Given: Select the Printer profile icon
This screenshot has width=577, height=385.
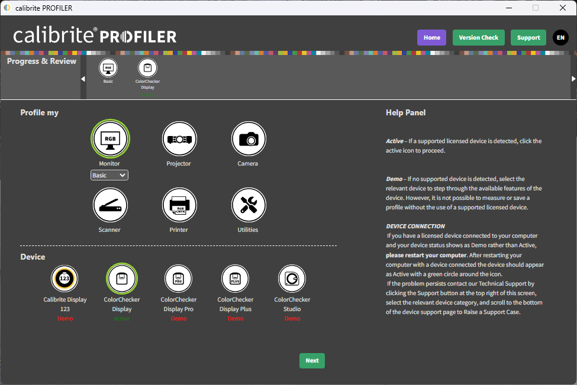Looking at the screenshot, I should point(179,205).
